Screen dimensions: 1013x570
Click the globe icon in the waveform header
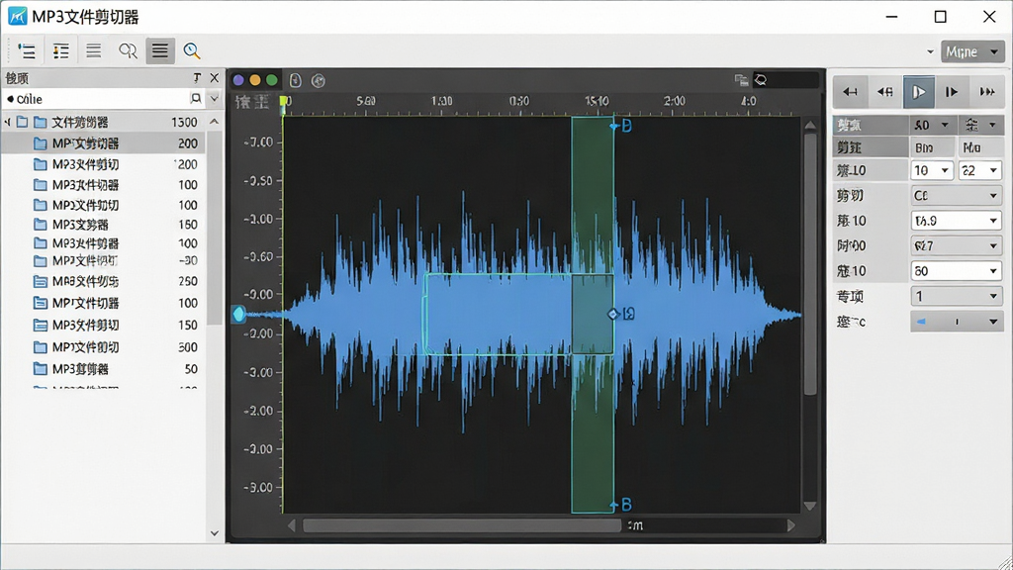point(318,81)
